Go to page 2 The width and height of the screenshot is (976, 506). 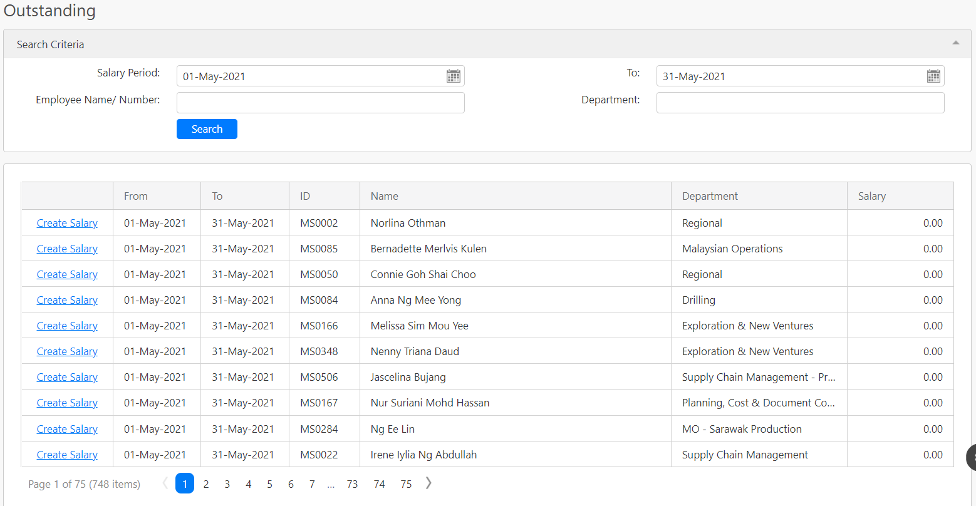point(206,484)
